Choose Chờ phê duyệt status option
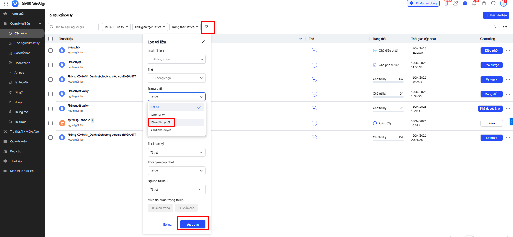The height and width of the screenshot is (237, 513). (161, 130)
